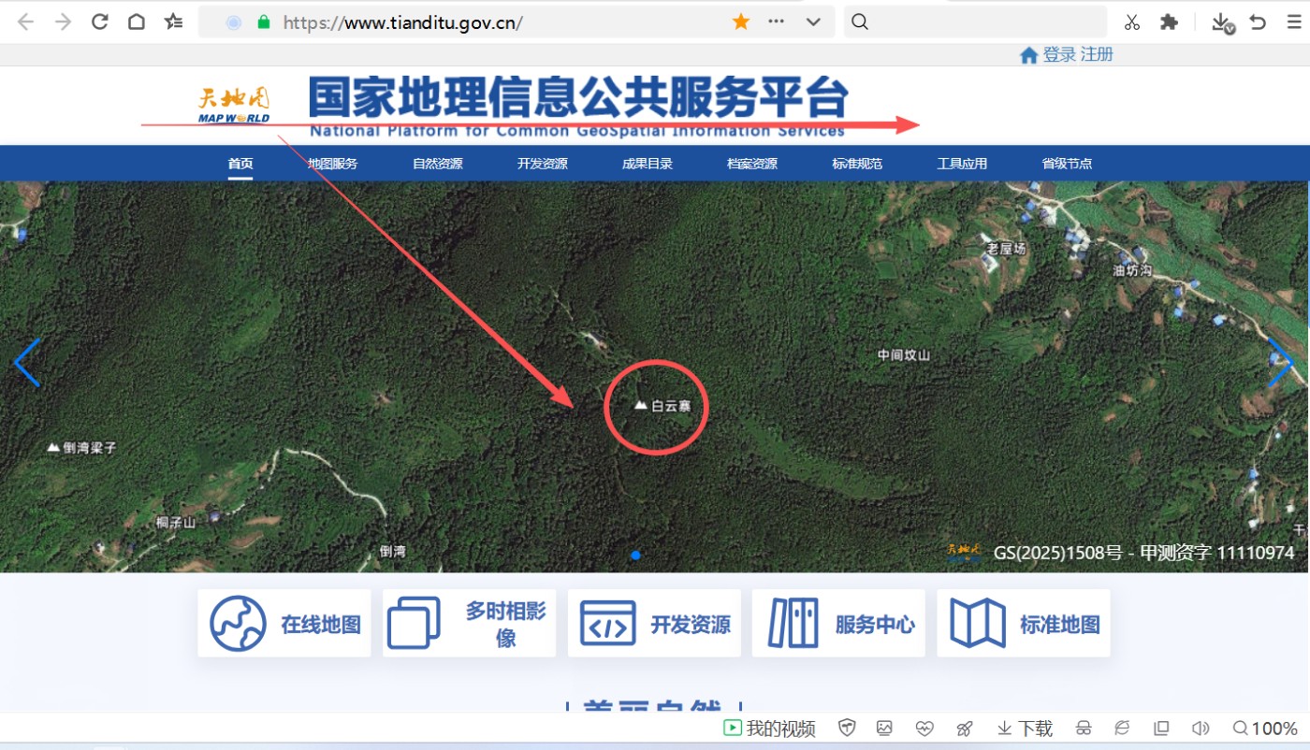Screen dimensions: 1310x750
Task: Switch browser engine with the IE icon
Action: coord(1122,728)
